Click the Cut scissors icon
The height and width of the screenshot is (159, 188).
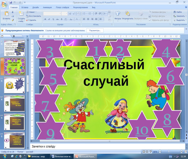12,12
